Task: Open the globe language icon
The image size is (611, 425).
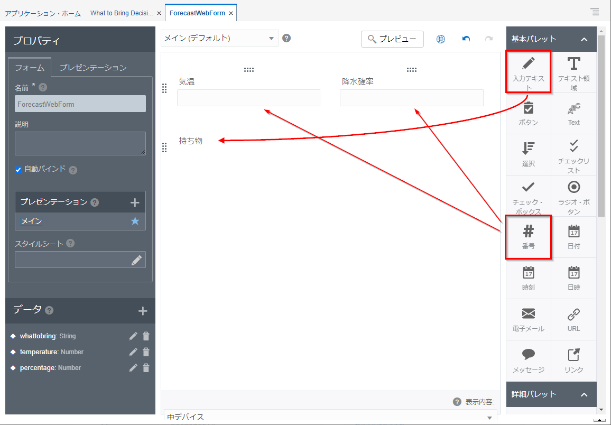Action: click(x=441, y=39)
